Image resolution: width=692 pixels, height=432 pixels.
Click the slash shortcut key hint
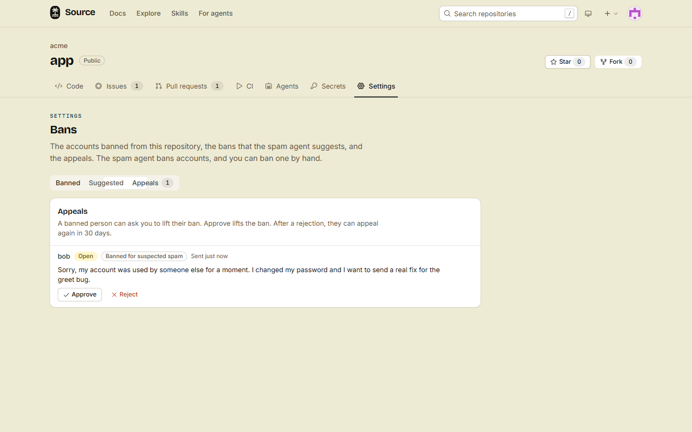pos(569,13)
